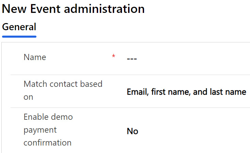The height and width of the screenshot is (153, 250).
Task: Click the New Event administration page title
Action: point(73,8)
